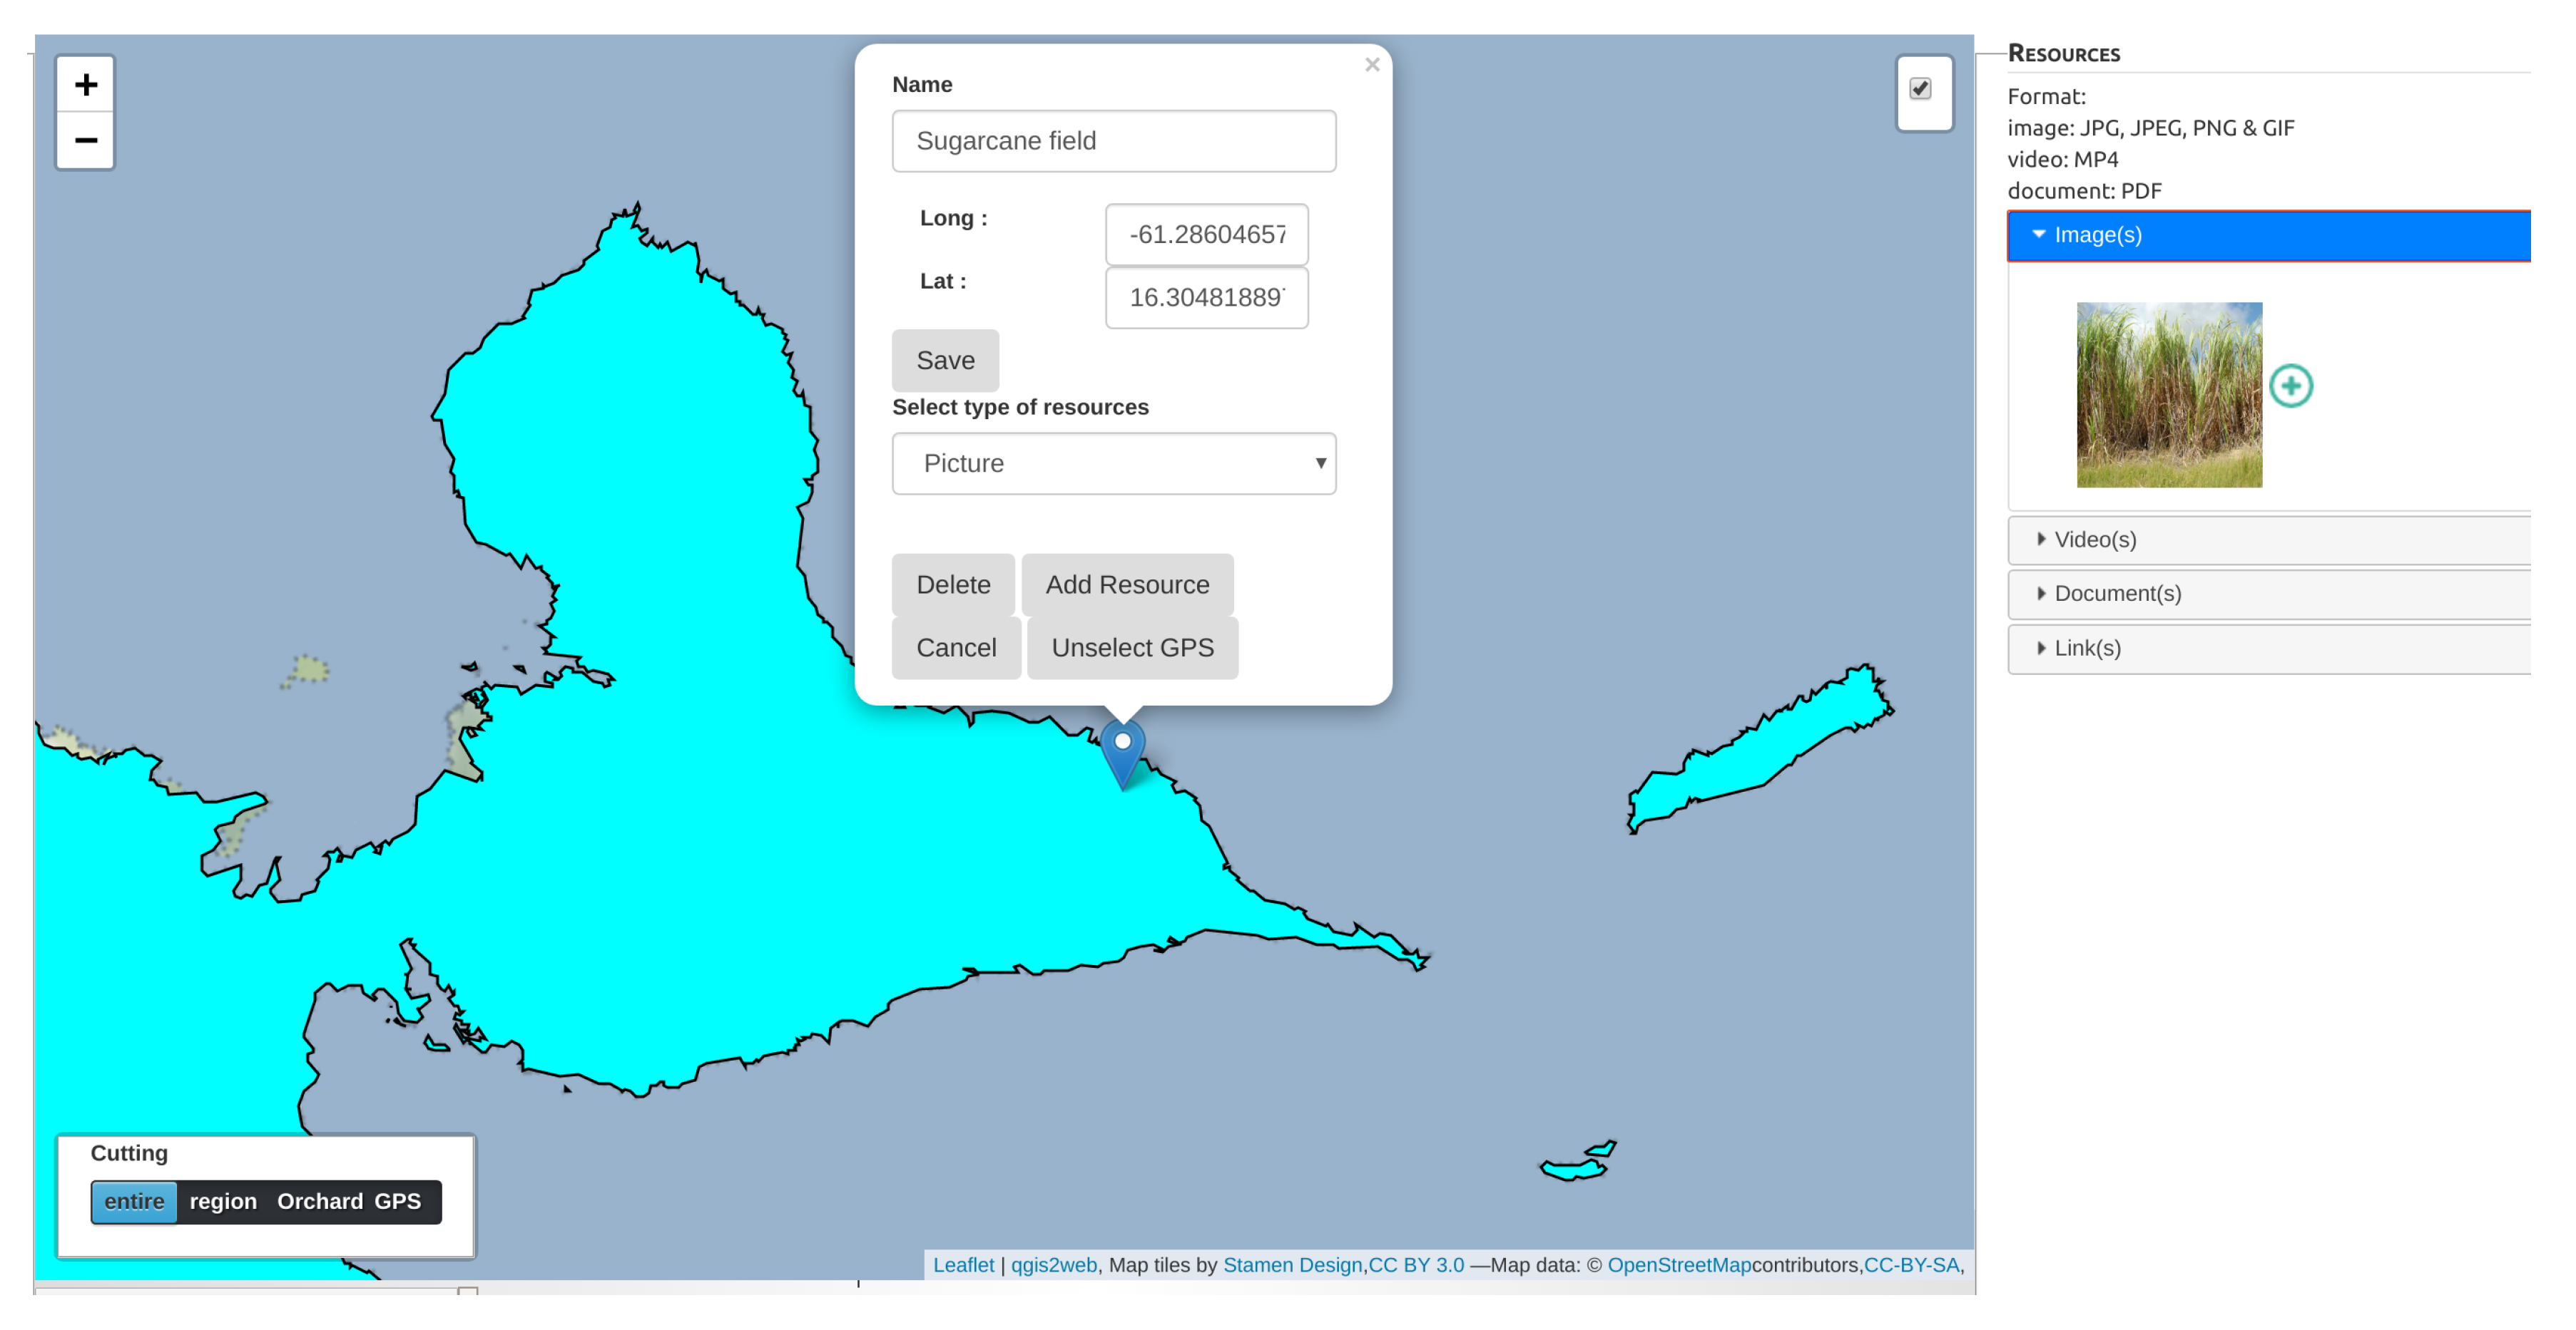Edit the Long coordinate field

[1206, 234]
